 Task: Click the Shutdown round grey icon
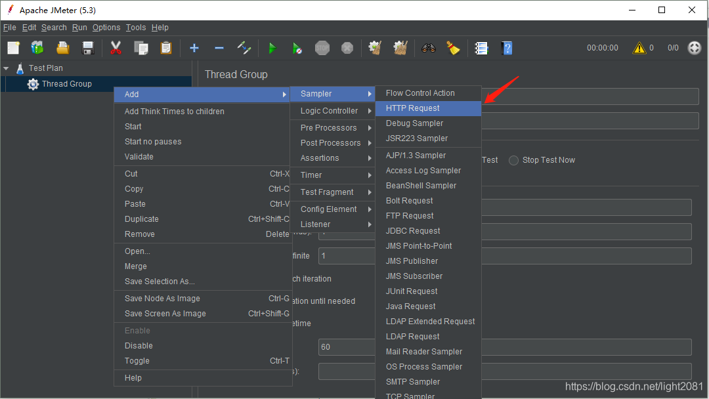coord(347,48)
